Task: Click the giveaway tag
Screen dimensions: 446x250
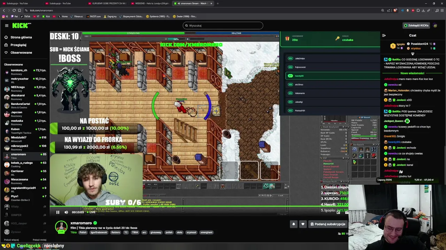Action: coord(156,232)
